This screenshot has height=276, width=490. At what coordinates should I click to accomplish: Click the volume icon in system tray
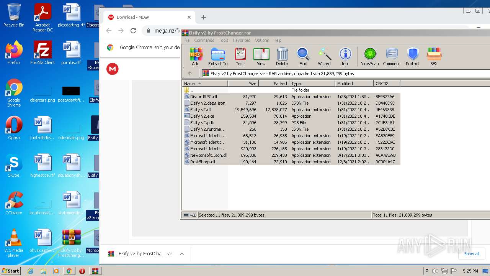pos(435,271)
